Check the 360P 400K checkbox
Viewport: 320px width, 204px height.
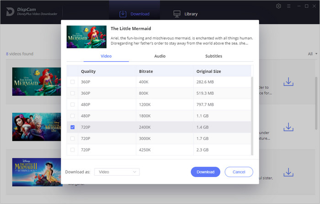coord(72,82)
